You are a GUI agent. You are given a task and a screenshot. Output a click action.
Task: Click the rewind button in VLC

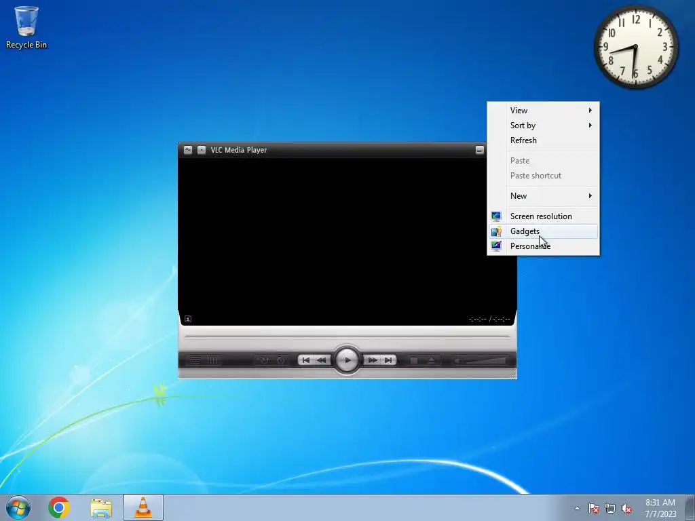(322, 360)
